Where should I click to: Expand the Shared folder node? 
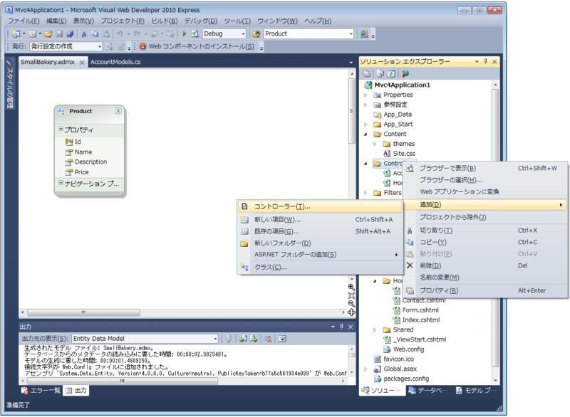point(375,330)
